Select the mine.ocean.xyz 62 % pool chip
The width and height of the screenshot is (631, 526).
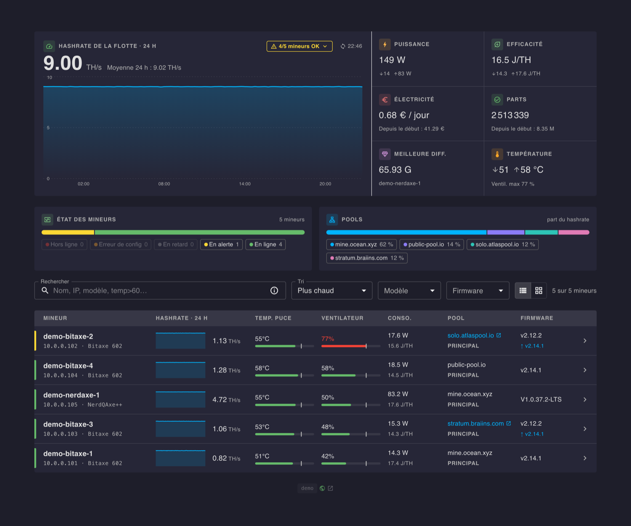[x=362, y=245]
